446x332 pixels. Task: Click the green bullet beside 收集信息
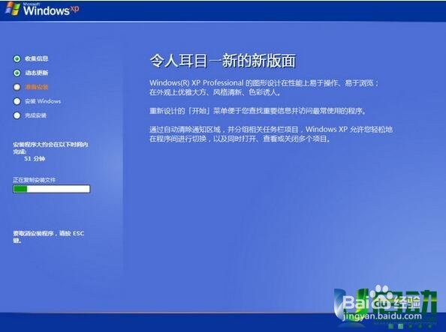(x=17, y=58)
